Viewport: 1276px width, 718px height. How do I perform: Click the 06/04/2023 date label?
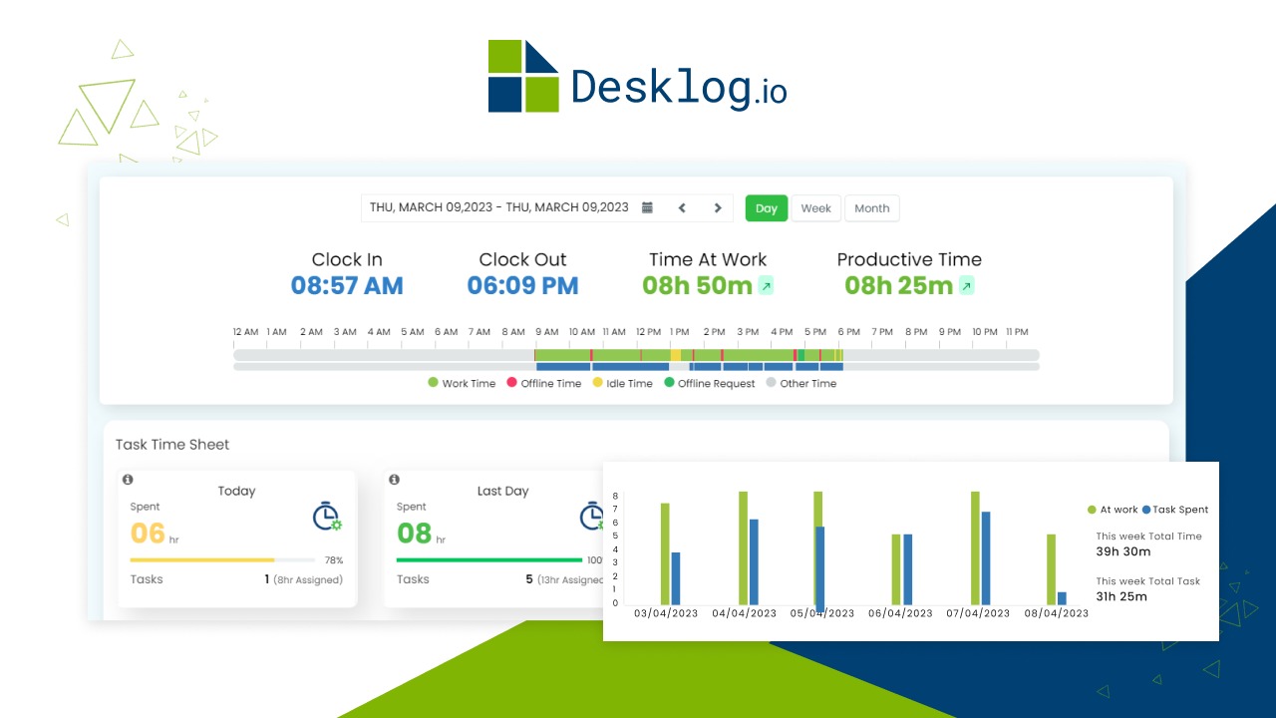[x=900, y=613]
